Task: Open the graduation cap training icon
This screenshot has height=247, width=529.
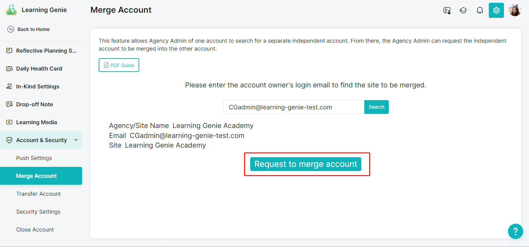Action: pos(463,10)
